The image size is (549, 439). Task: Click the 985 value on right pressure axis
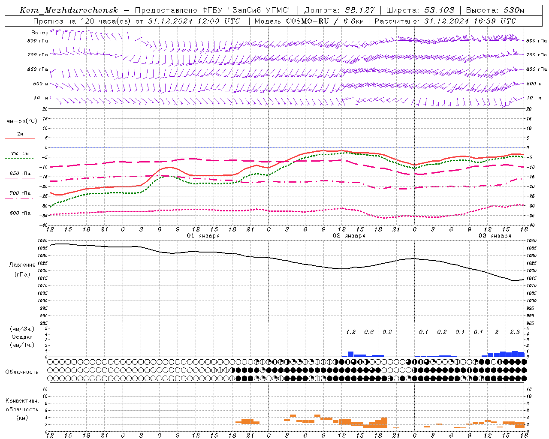click(531, 323)
